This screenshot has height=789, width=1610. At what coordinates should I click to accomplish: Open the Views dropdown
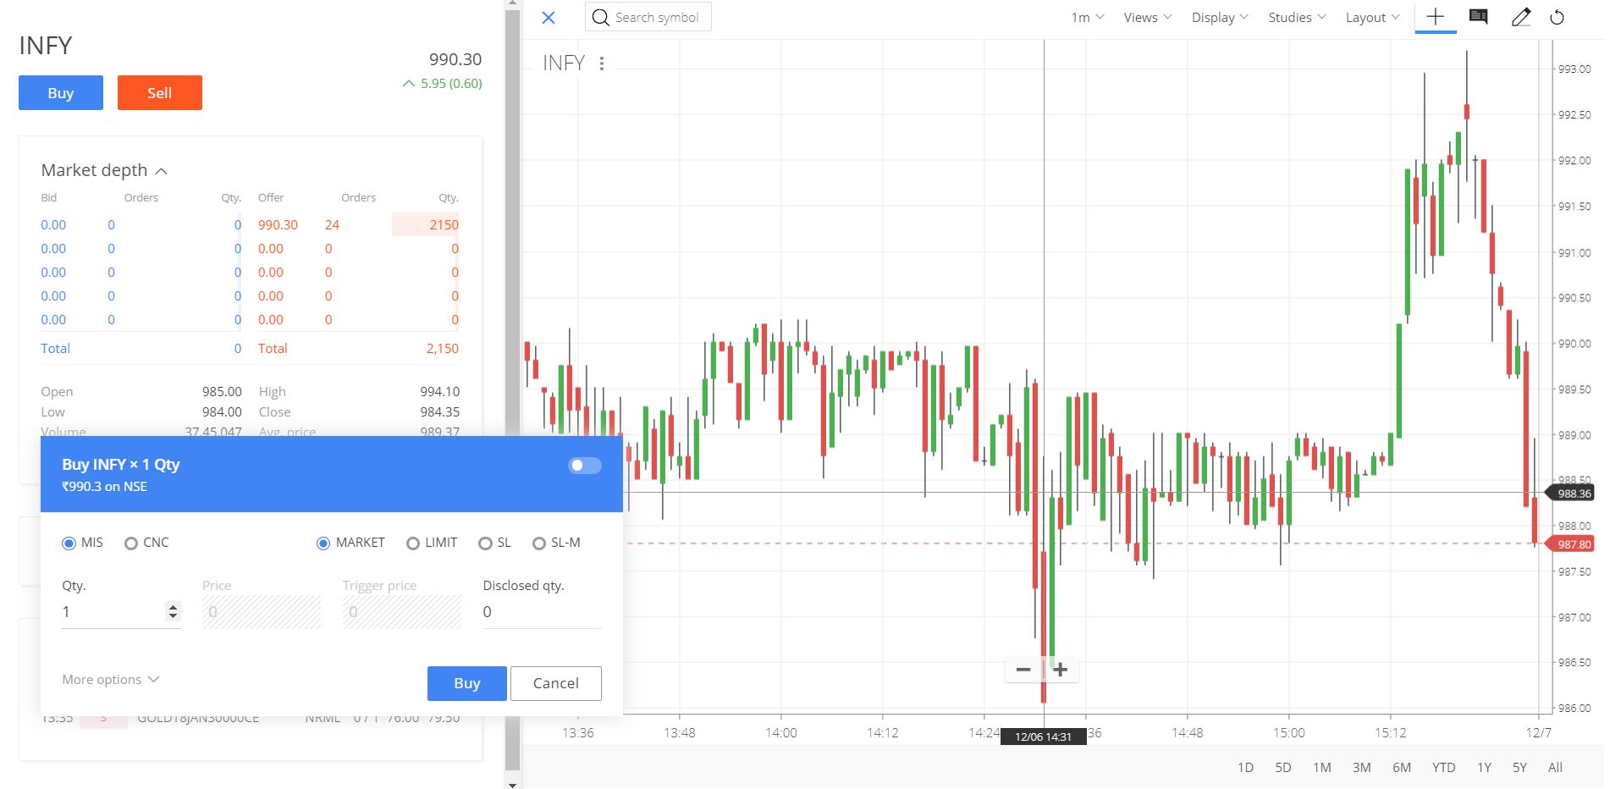click(1147, 17)
